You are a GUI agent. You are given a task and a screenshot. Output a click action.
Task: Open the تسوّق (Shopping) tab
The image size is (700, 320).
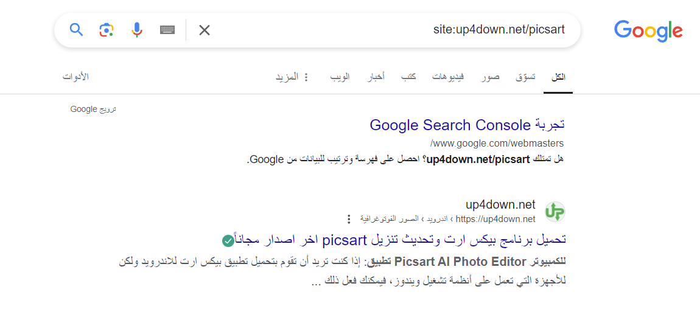tap(525, 77)
